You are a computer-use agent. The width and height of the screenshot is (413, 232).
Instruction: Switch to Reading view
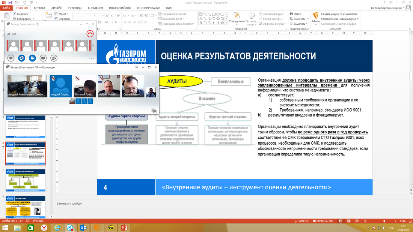[357, 221]
